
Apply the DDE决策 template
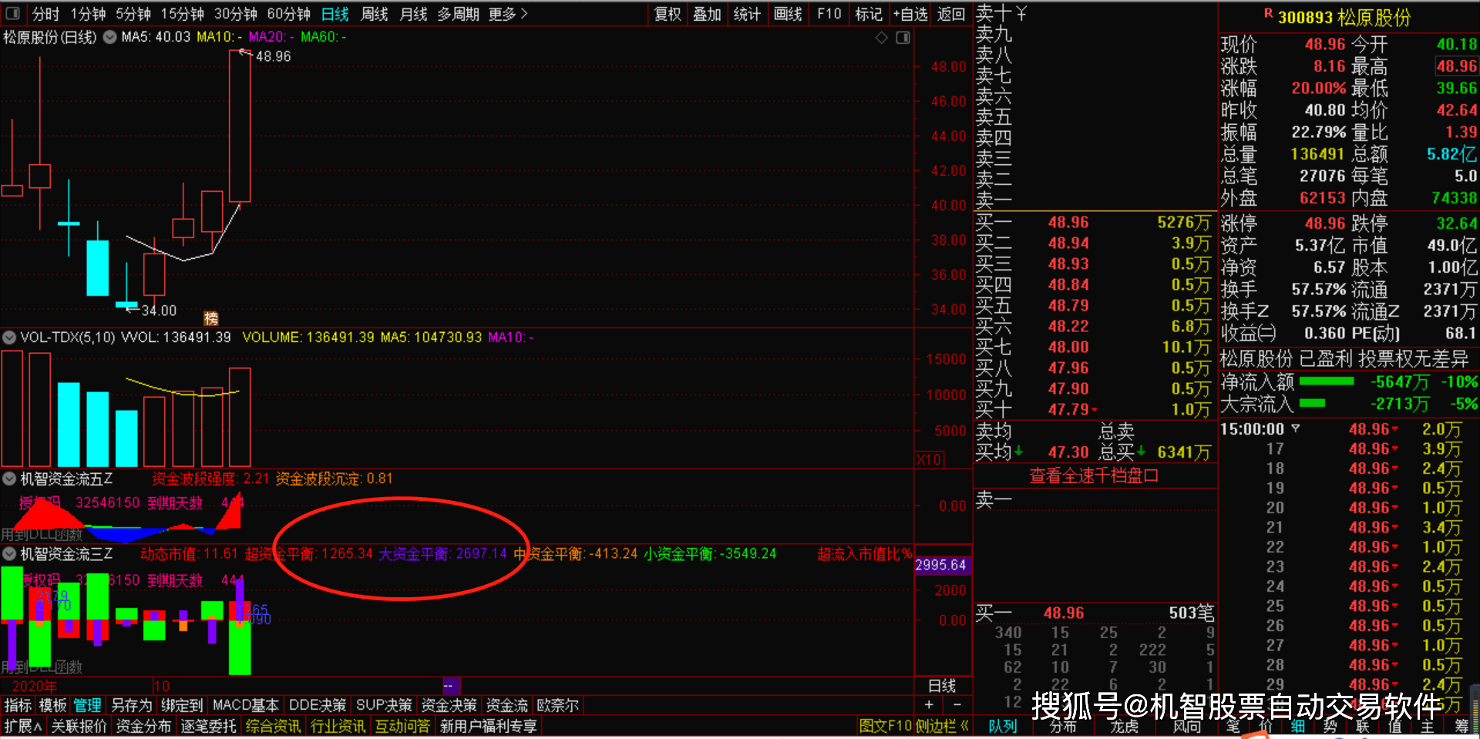pos(317,705)
